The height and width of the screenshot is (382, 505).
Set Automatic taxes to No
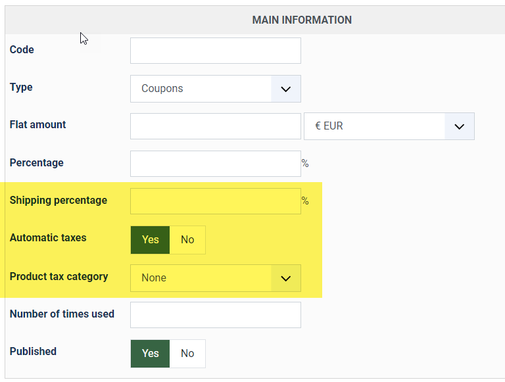(x=187, y=240)
